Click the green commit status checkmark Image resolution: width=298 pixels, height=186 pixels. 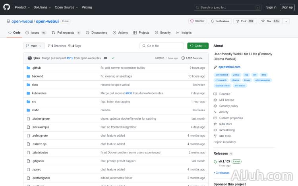click(113, 58)
